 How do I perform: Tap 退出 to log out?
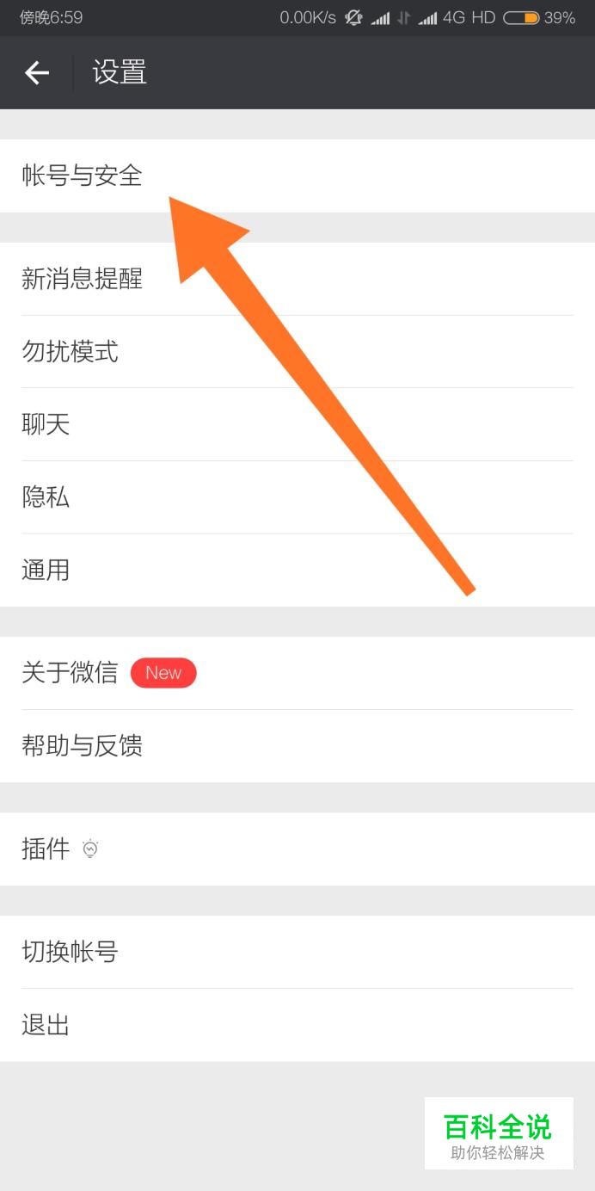(297, 1025)
